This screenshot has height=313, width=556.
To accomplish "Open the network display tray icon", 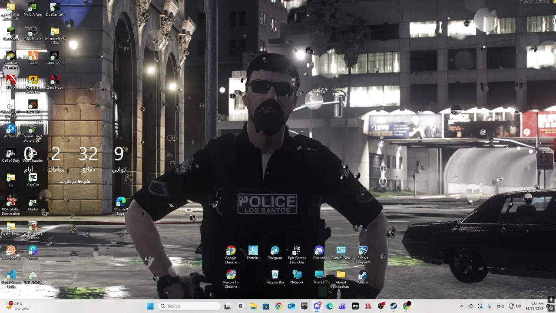I will coord(511,306).
